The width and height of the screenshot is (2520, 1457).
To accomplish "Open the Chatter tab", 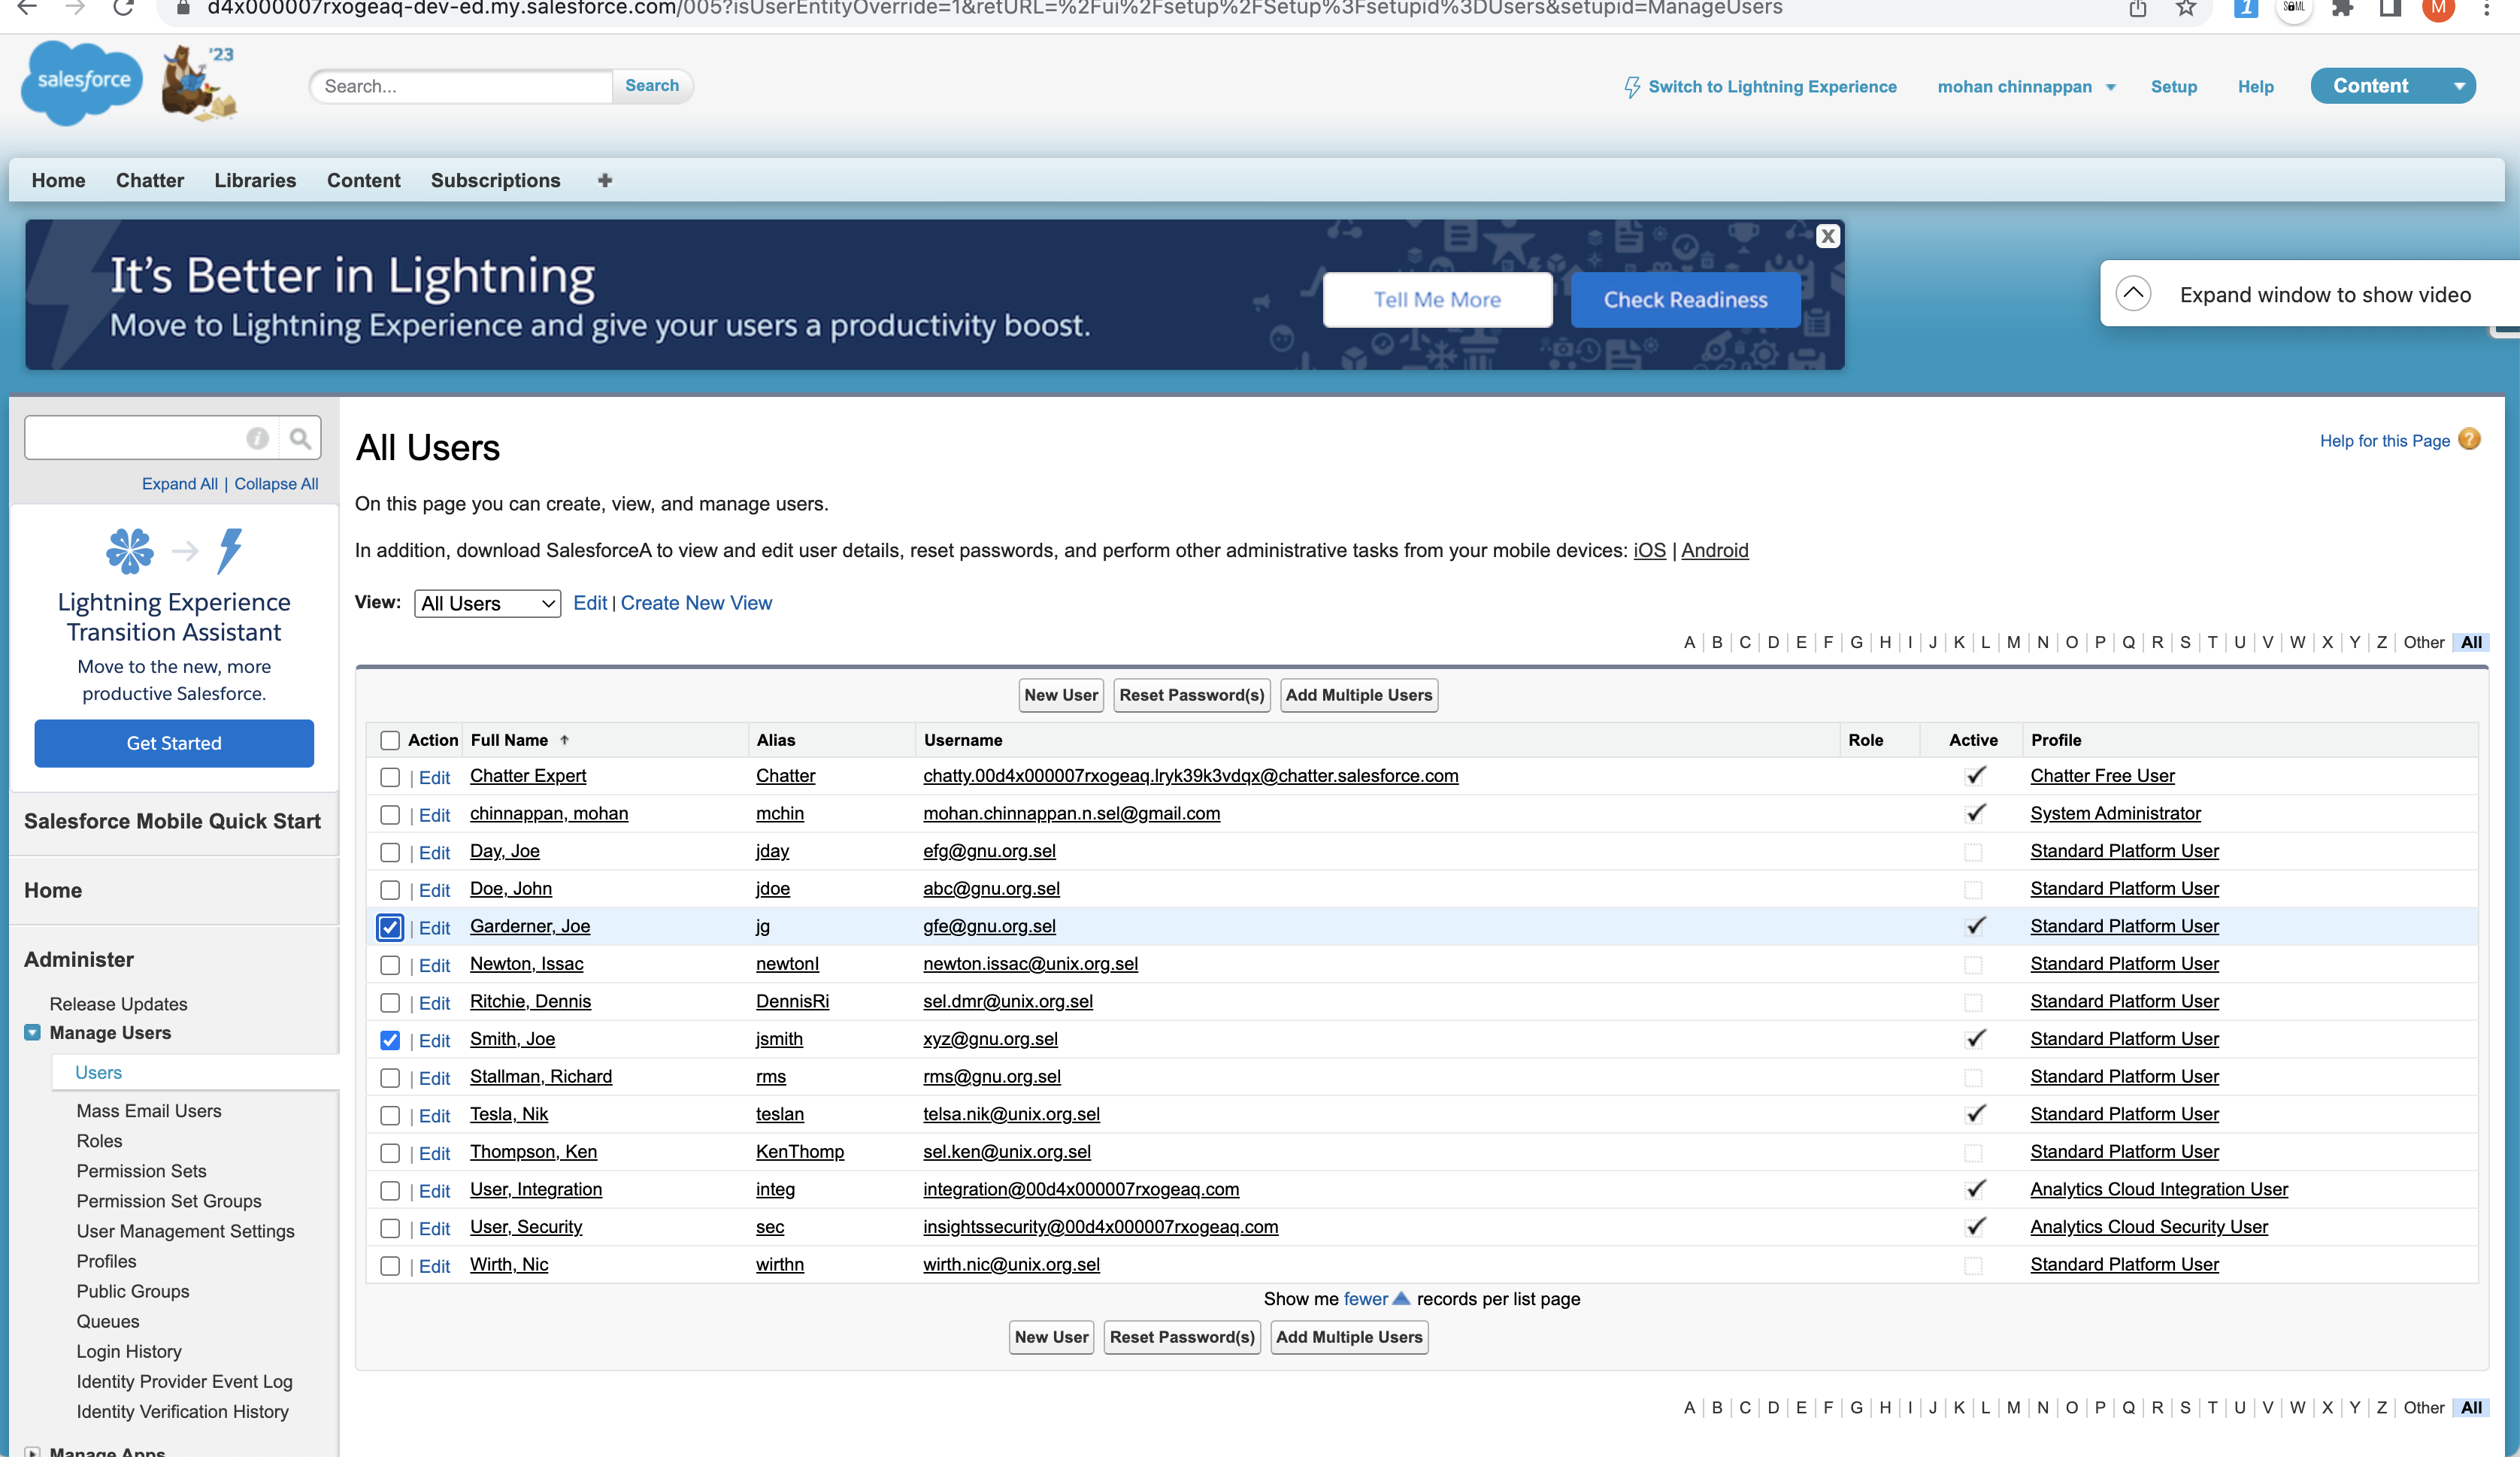I will (150, 180).
